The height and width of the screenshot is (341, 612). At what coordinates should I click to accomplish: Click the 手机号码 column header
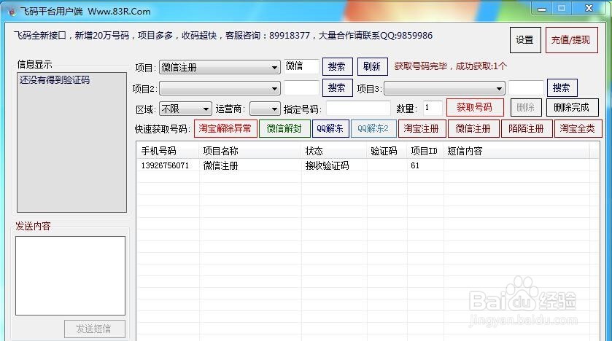coord(169,152)
